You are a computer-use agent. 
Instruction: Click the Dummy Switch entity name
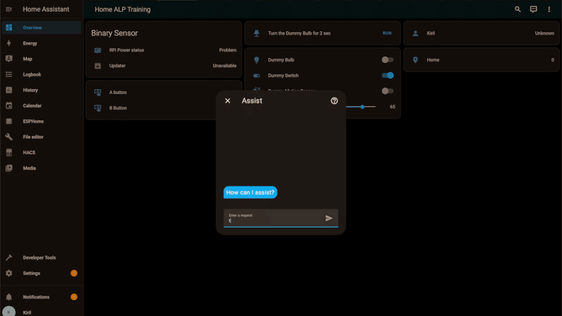click(x=283, y=75)
